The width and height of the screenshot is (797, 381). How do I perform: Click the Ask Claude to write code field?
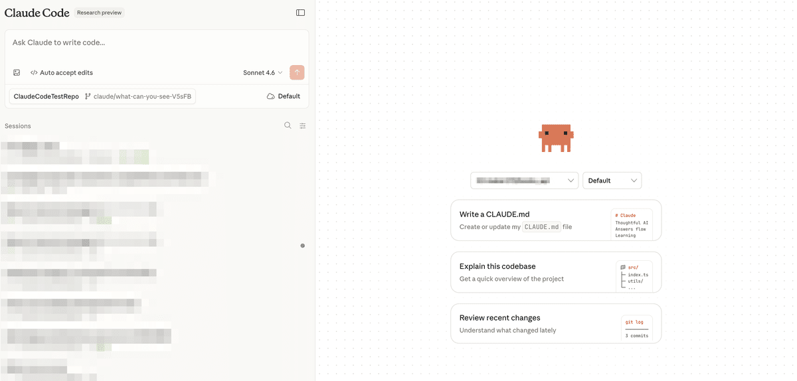coord(157,42)
